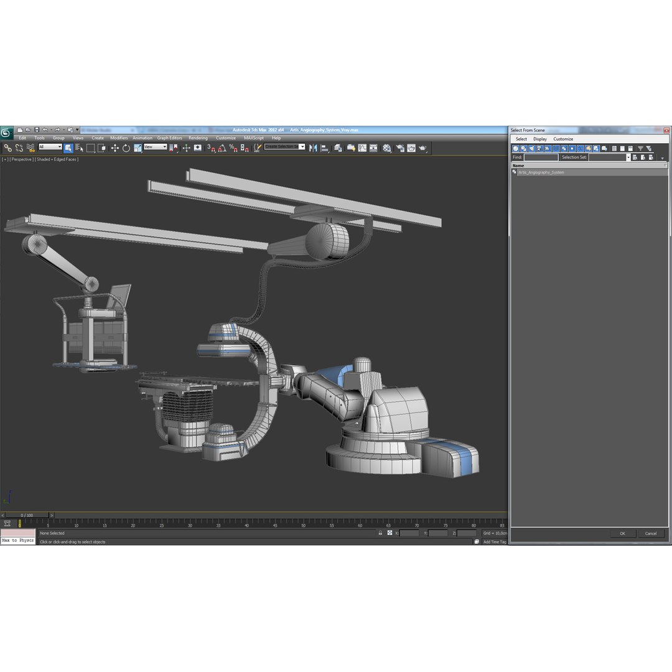Click the time slider showing 0 / 100
The width and height of the screenshot is (672, 672).
[27, 515]
